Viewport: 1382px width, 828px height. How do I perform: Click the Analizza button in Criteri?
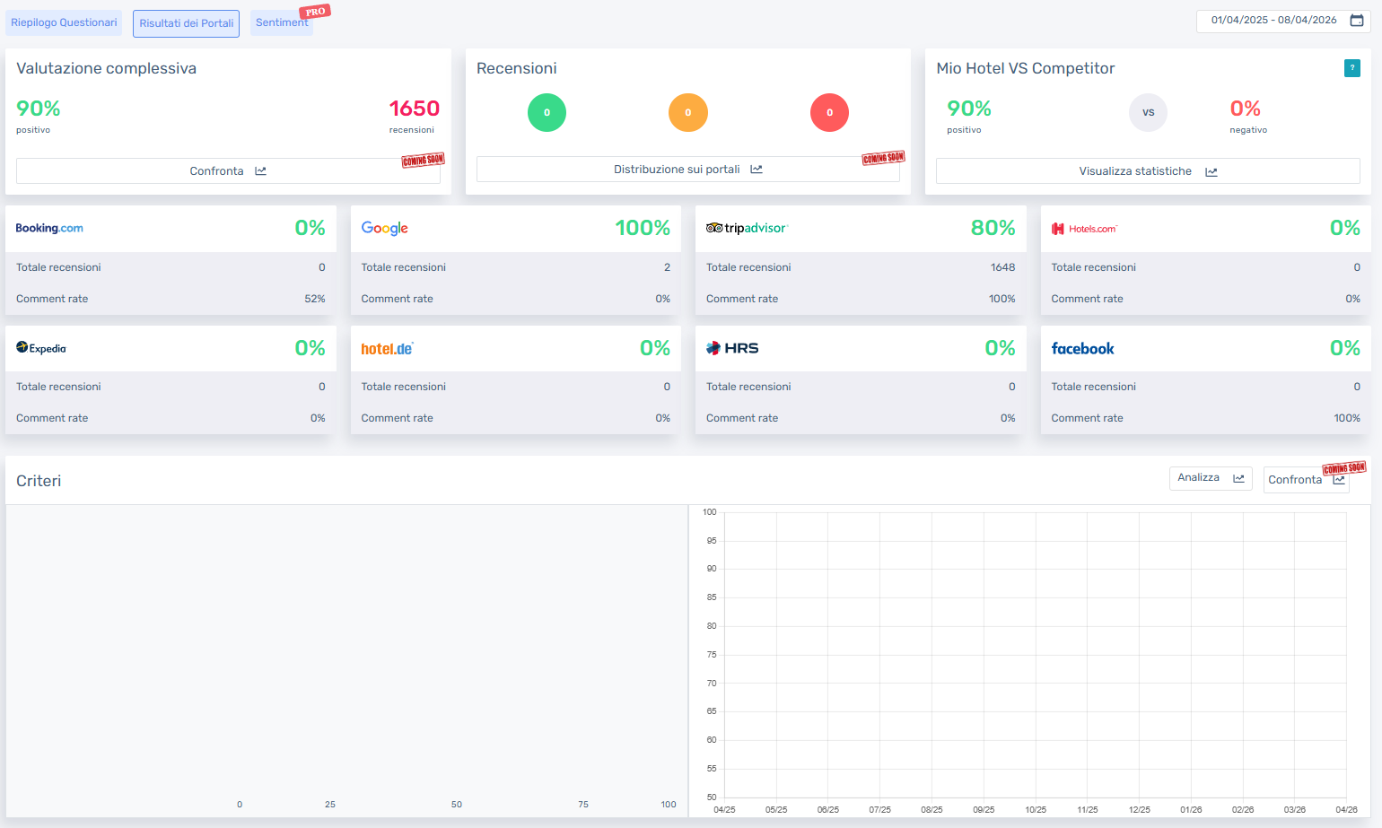1210,478
